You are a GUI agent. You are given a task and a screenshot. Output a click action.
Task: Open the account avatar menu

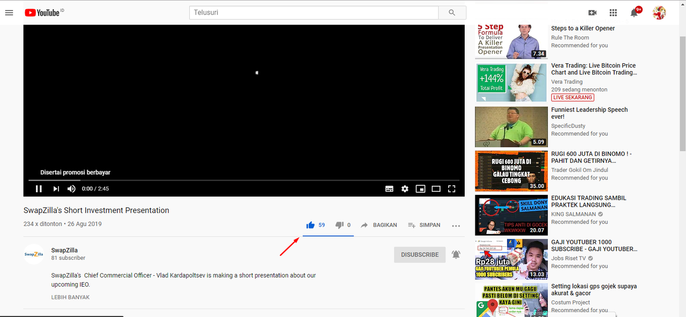coord(659,12)
